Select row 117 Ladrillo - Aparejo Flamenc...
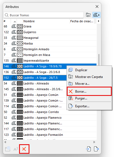 [x=50, y=129]
